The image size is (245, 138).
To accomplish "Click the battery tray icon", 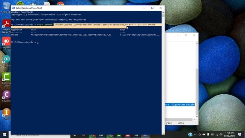I will (x=212, y=135).
